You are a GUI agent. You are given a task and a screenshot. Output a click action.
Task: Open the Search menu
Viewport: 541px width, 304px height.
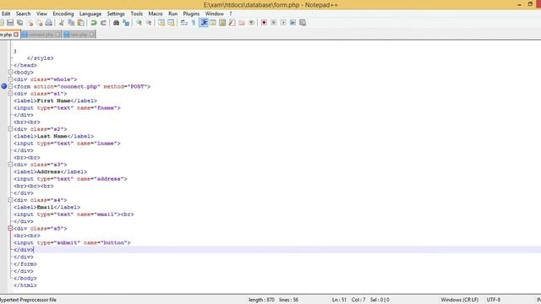pos(23,14)
